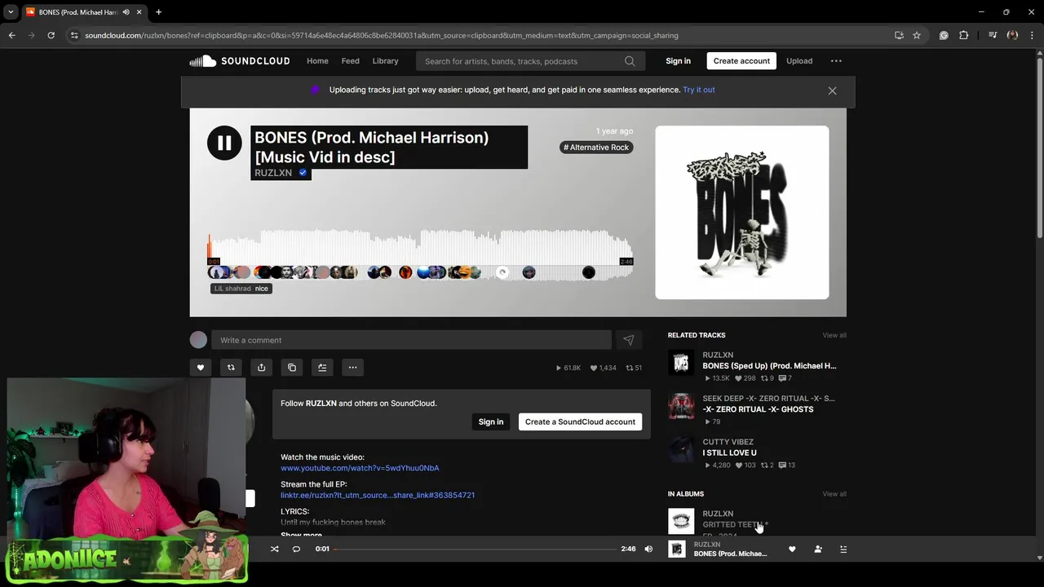Open the YouTube music video link

tap(360, 468)
